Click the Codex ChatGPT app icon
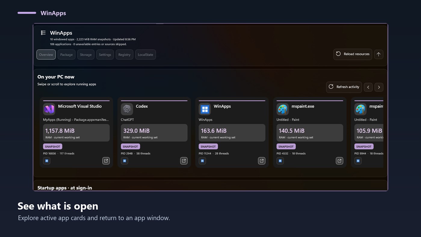Image resolution: width=421 pixels, height=237 pixels. [127, 109]
